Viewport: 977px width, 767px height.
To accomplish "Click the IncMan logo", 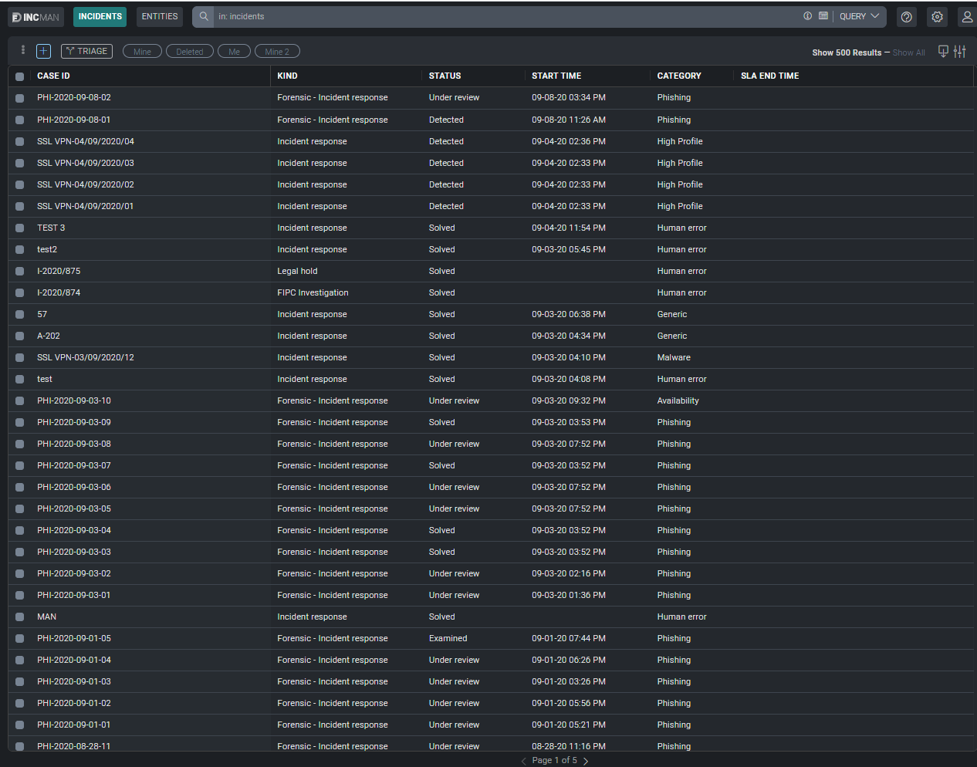I will coord(35,17).
